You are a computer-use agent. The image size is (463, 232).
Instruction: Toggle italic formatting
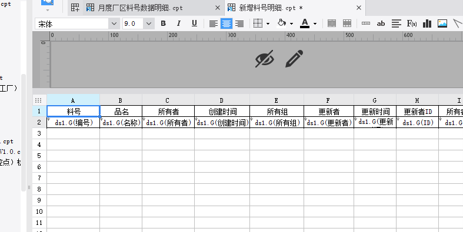179,23
